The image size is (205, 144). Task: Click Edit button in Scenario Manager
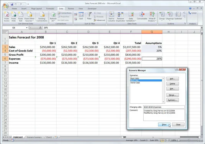(x=172, y=89)
